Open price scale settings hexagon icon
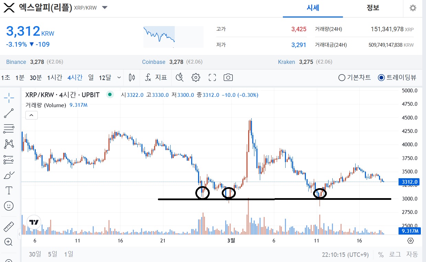The height and width of the screenshot is (262, 426). (411, 240)
